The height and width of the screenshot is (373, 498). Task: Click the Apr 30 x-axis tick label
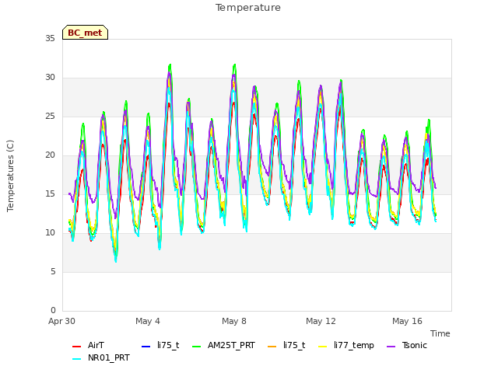[x=61, y=321]
